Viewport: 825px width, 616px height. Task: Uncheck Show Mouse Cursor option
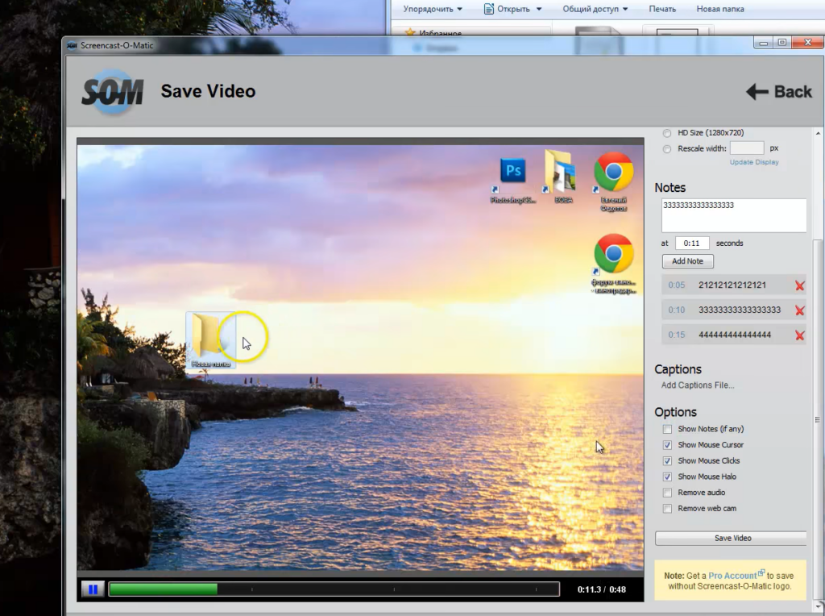click(667, 445)
